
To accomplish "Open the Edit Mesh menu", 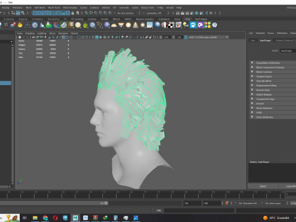I will coord(39,7).
